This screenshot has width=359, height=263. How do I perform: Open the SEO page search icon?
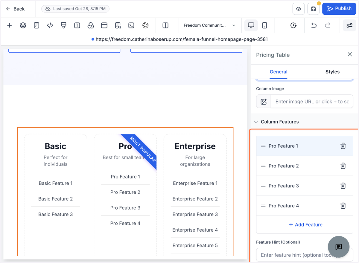coord(118,25)
